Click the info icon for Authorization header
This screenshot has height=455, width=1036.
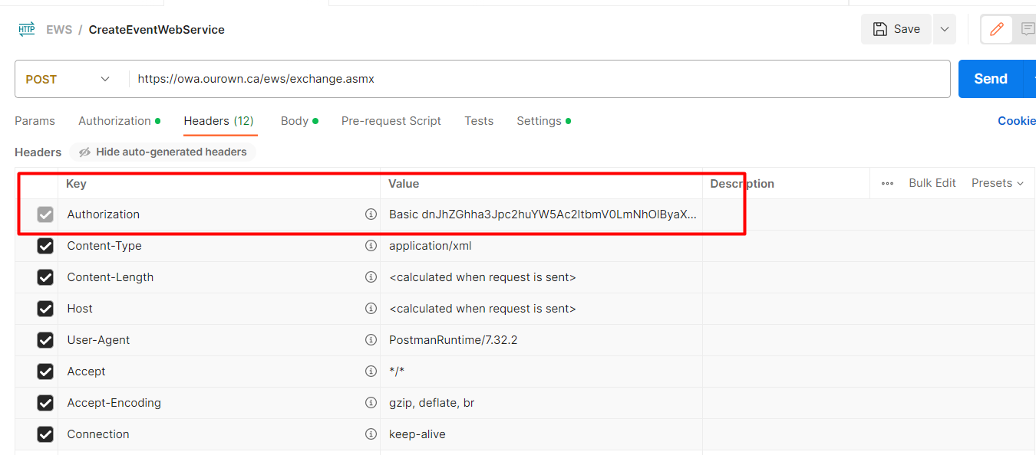[x=371, y=214]
